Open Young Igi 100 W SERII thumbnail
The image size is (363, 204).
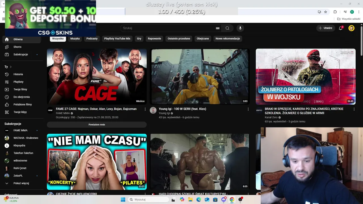(x=200, y=76)
